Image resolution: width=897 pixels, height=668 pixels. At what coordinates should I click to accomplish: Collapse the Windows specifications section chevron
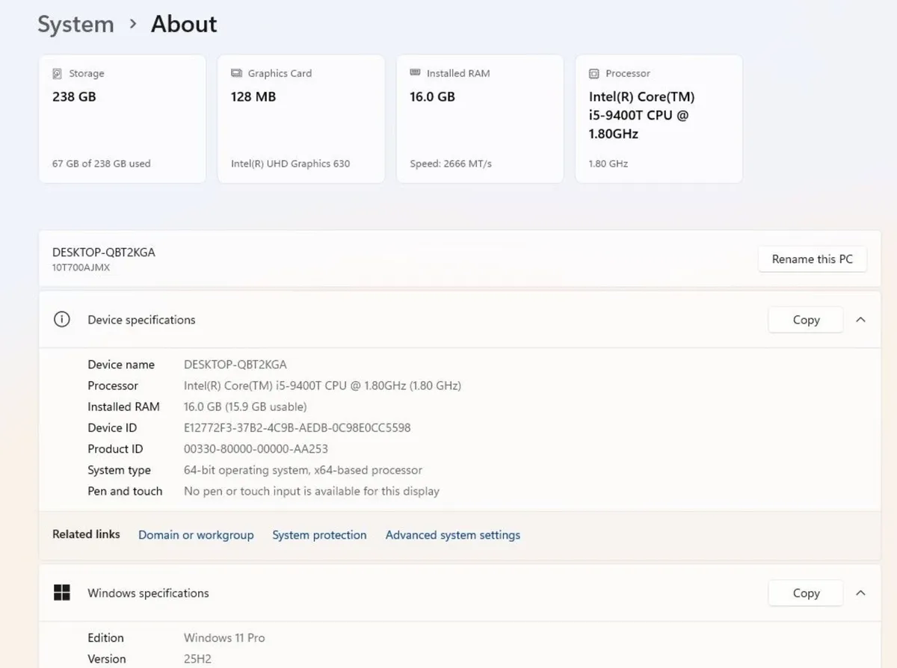click(x=860, y=593)
